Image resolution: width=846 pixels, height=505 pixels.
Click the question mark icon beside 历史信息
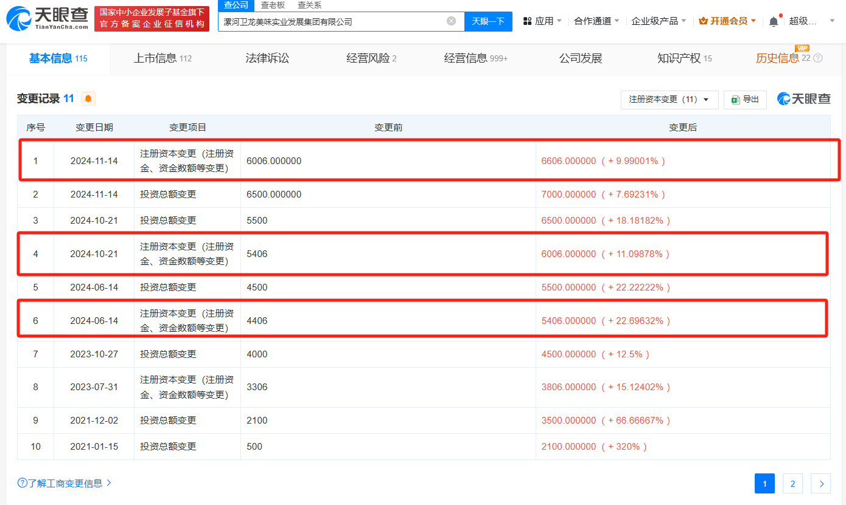coord(818,58)
